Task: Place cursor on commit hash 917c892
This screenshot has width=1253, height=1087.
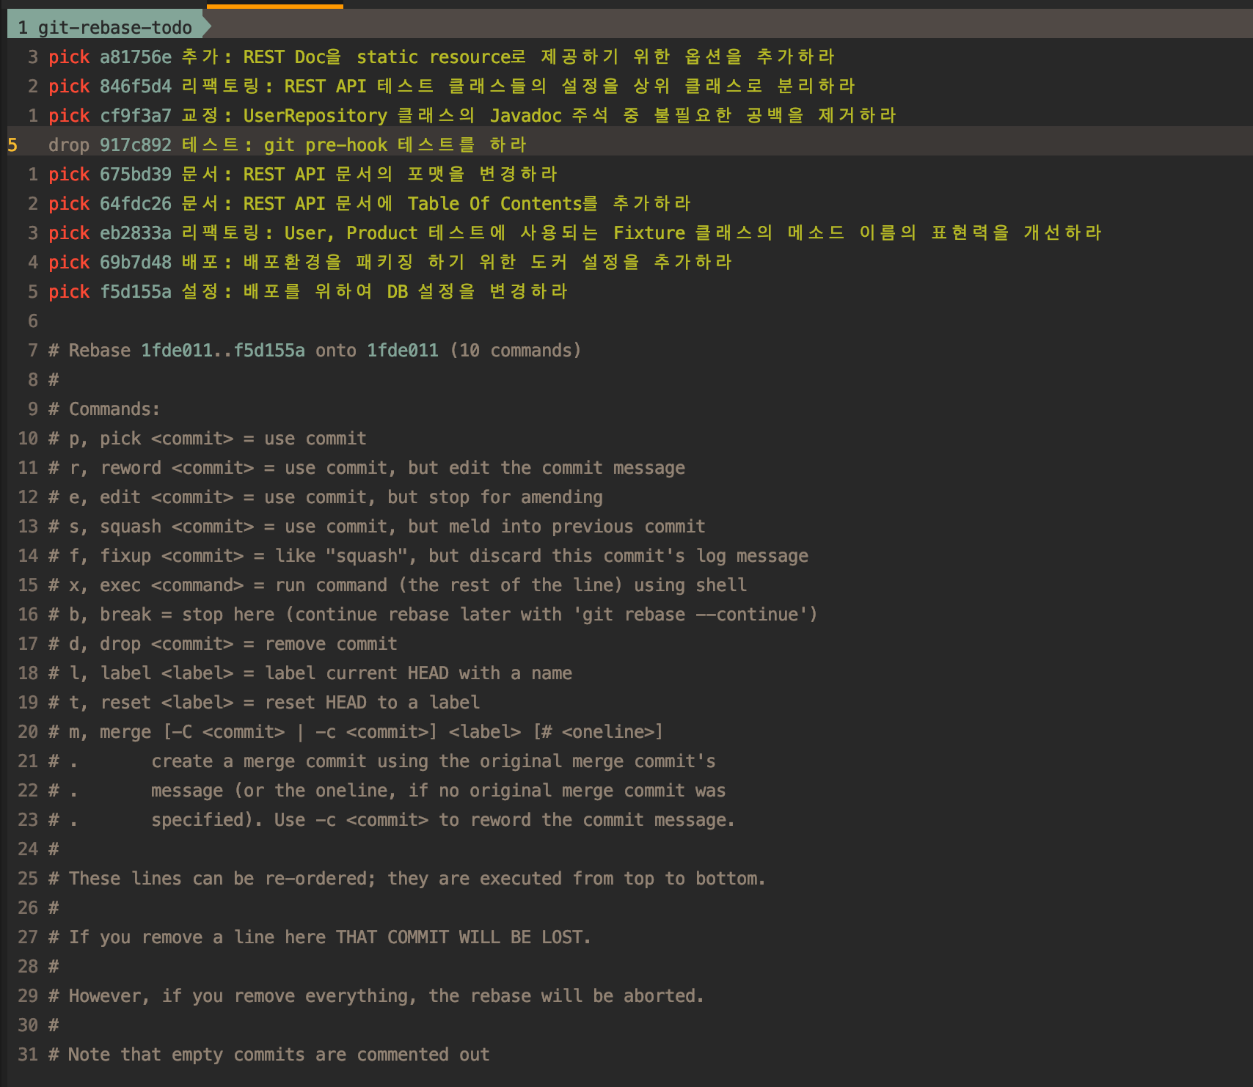Action: [136, 144]
